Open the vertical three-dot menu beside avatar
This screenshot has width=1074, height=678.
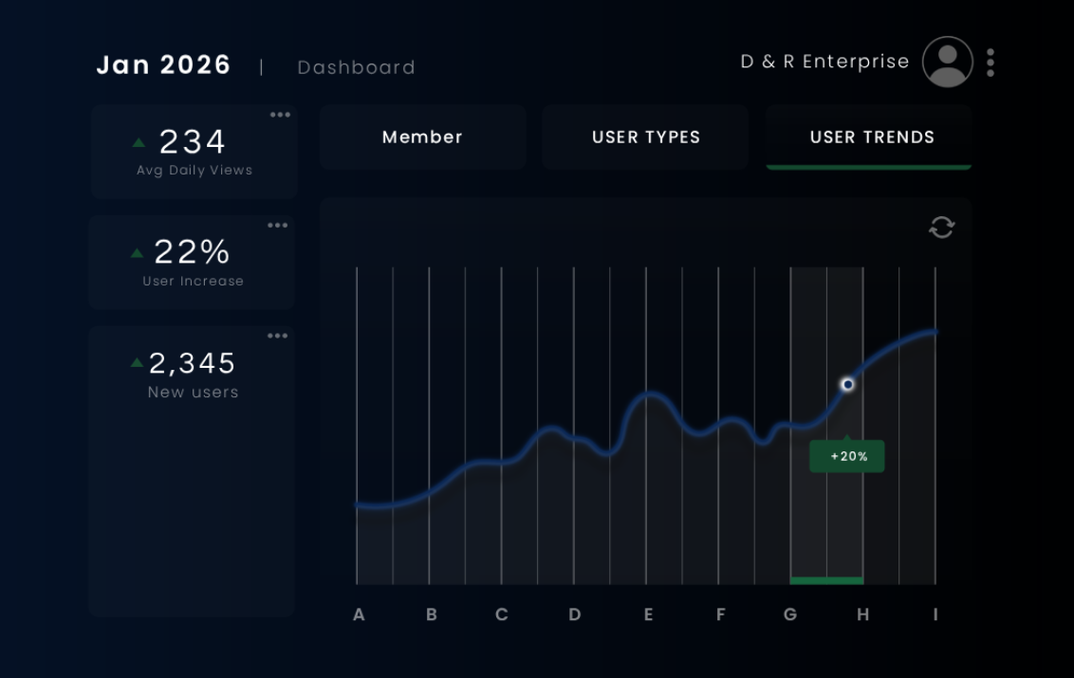[991, 63]
